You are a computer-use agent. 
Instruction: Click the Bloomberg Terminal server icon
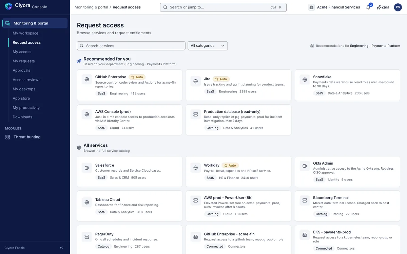pos(305,200)
